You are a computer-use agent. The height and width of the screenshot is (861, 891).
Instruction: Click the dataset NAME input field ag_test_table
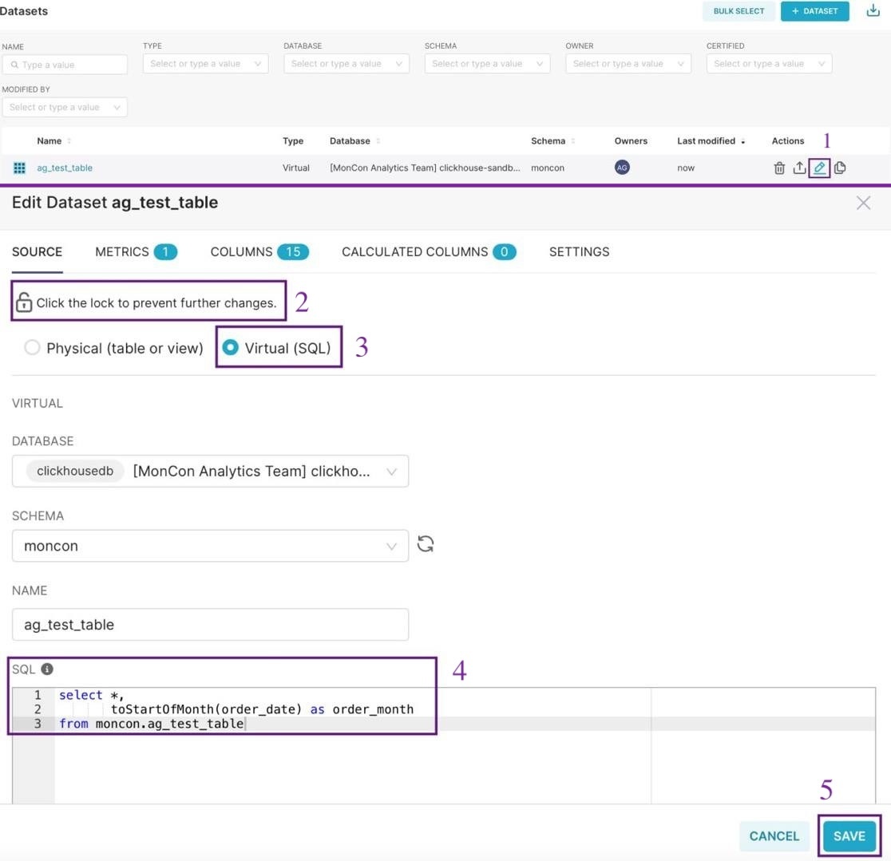(210, 625)
